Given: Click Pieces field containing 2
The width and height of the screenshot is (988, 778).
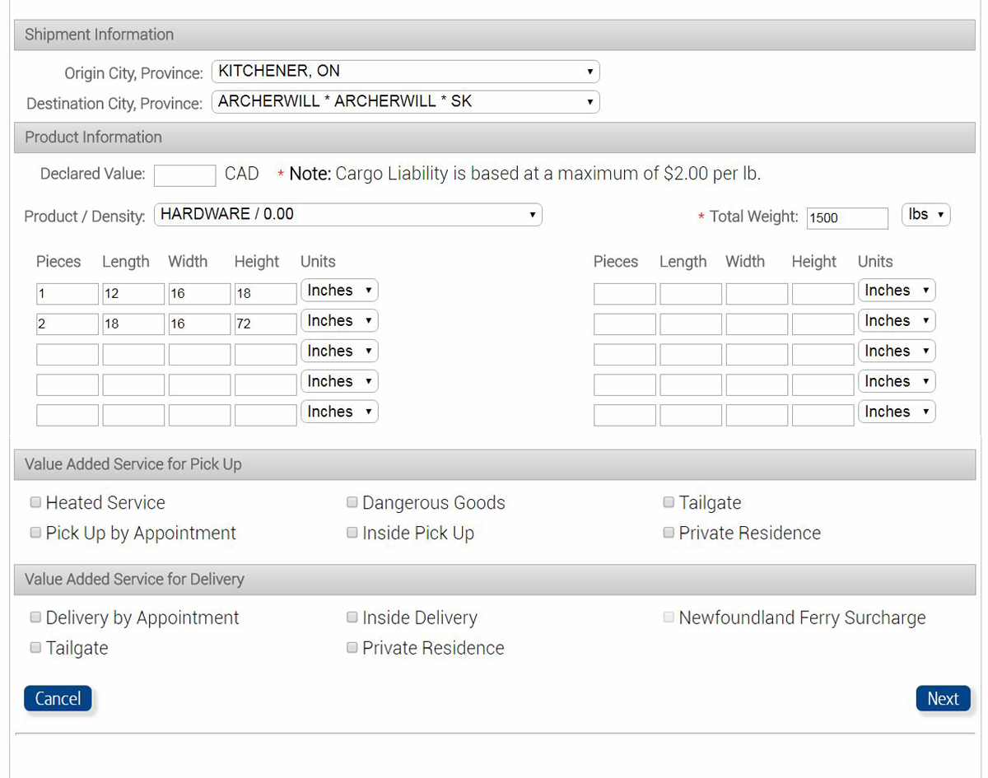Looking at the screenshot, I should 68,324.
